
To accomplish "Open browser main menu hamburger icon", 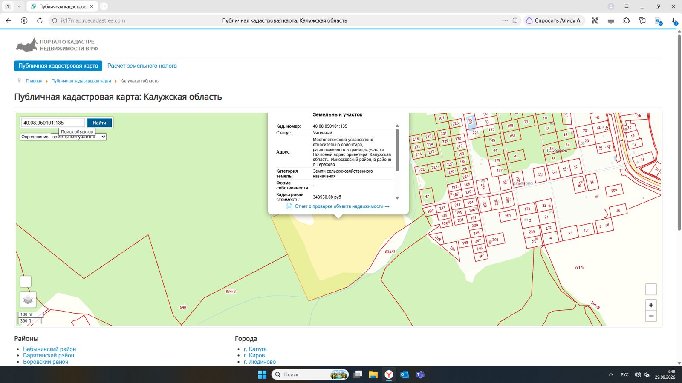I will click(627, 6).
